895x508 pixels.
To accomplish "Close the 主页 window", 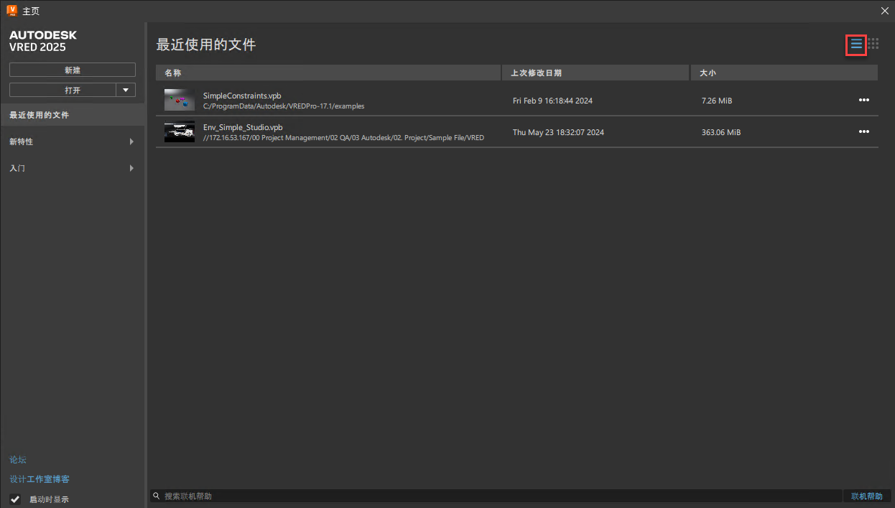I will 884,10.
